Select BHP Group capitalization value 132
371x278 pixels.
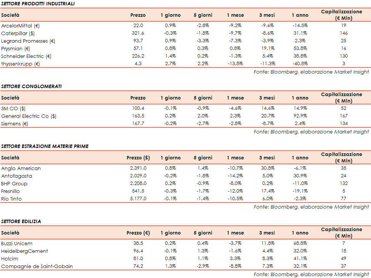344,183
